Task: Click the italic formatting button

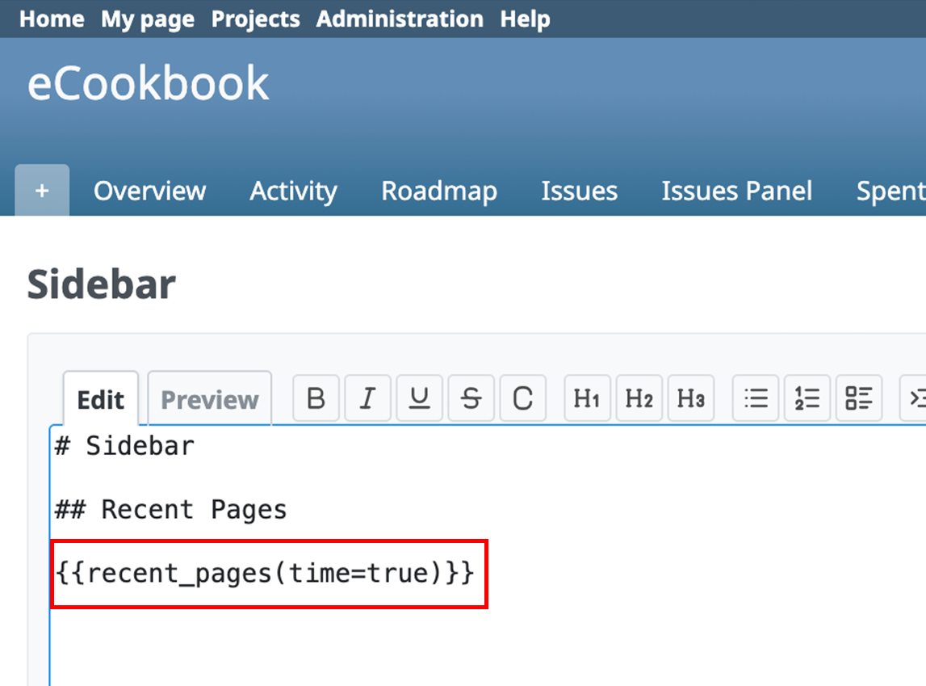Action: coord(368,398)
